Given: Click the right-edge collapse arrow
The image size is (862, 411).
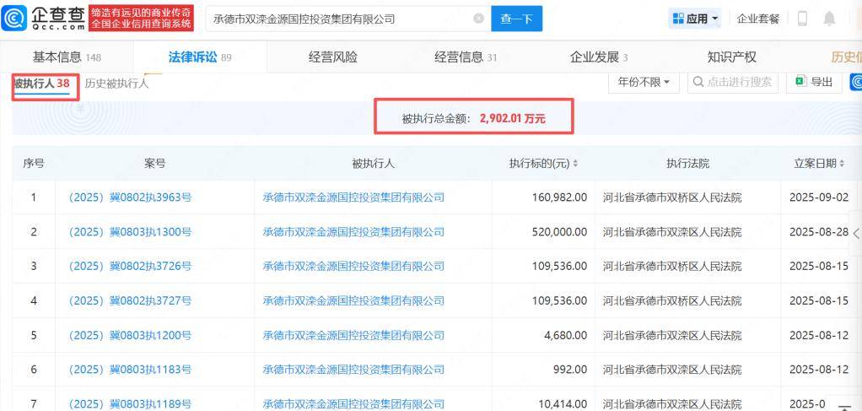Looking at the screenshot, I should pos(856,233).
